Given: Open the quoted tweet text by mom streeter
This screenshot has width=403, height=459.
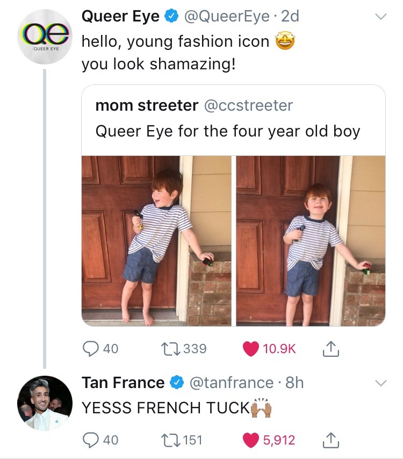Looking at the screenshot, I should coord(227,131).
